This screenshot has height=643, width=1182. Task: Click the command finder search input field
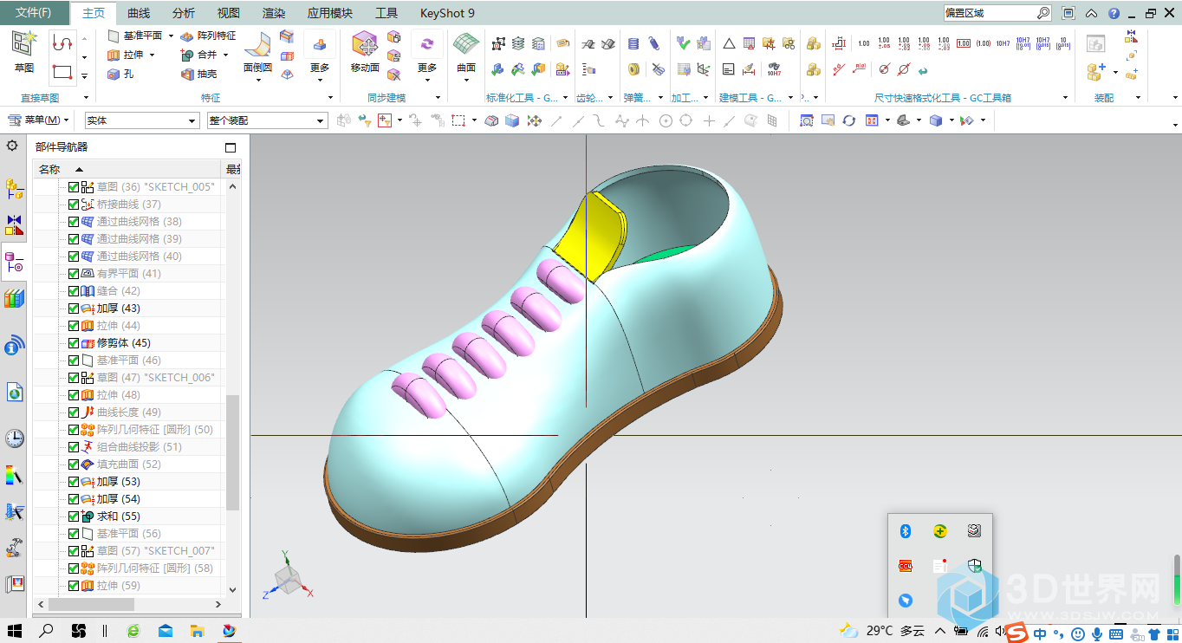(x=989, y=13)
